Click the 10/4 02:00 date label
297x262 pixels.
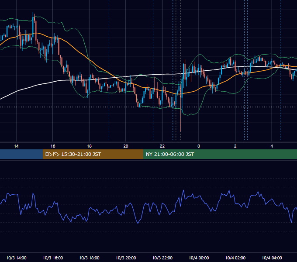coord(235,258)
